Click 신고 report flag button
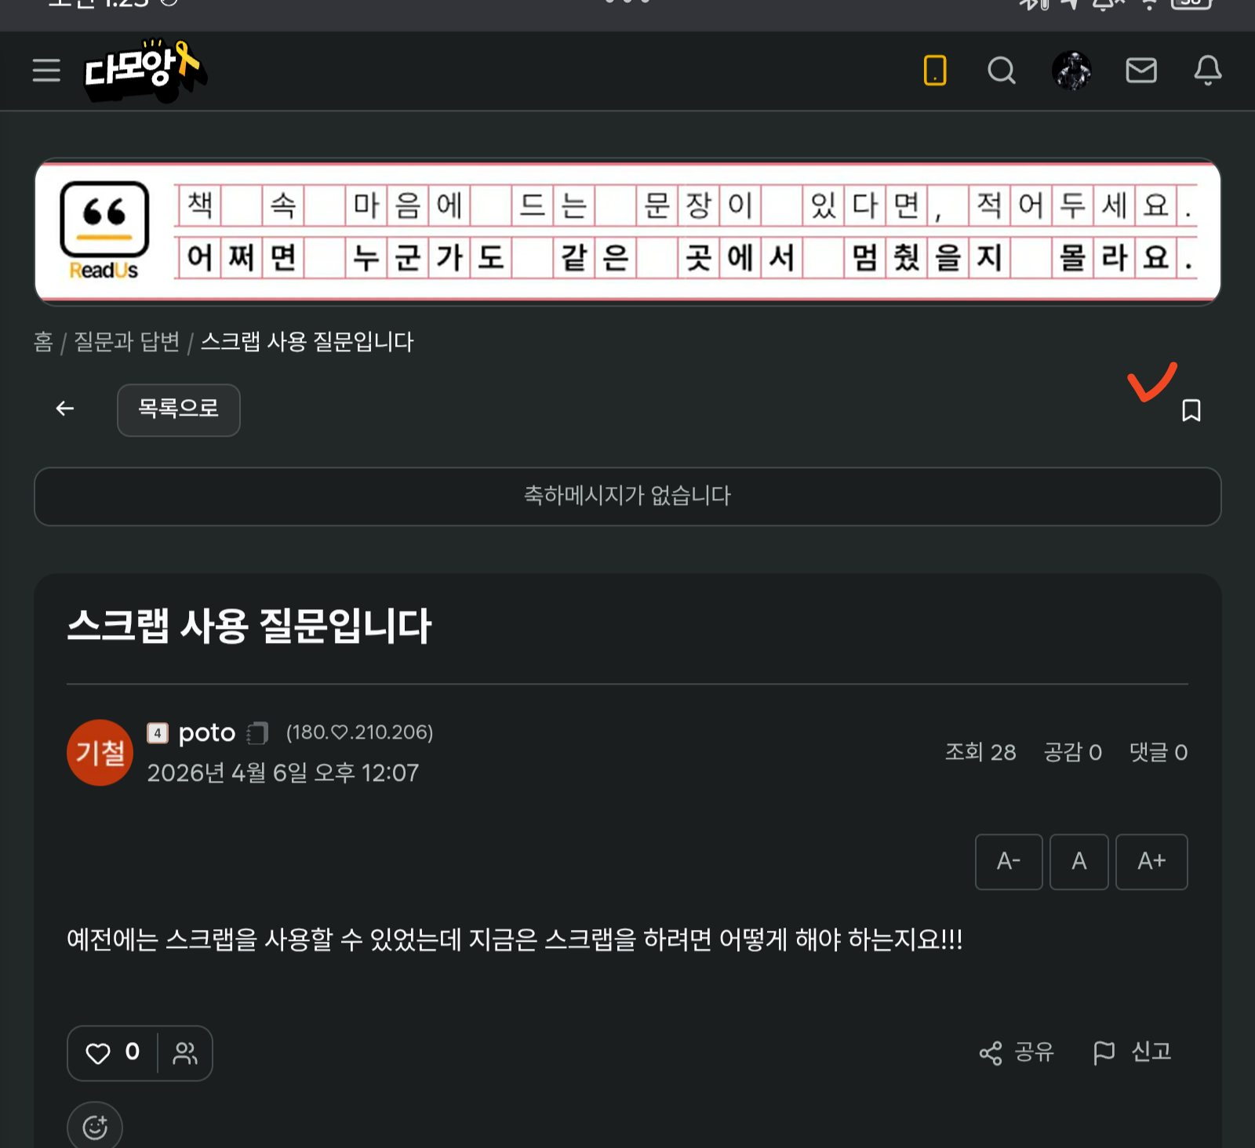 coord(1132,1052)
